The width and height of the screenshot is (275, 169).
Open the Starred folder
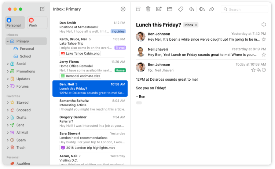[26, 103]
